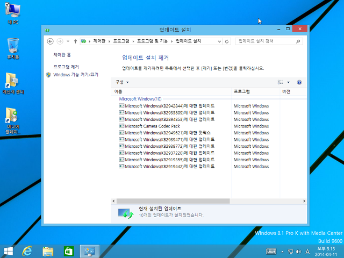The image size is (344, 258).
Task: Open 프로그램 제거 link in sidebar
Action: click(x=66, y=67)
